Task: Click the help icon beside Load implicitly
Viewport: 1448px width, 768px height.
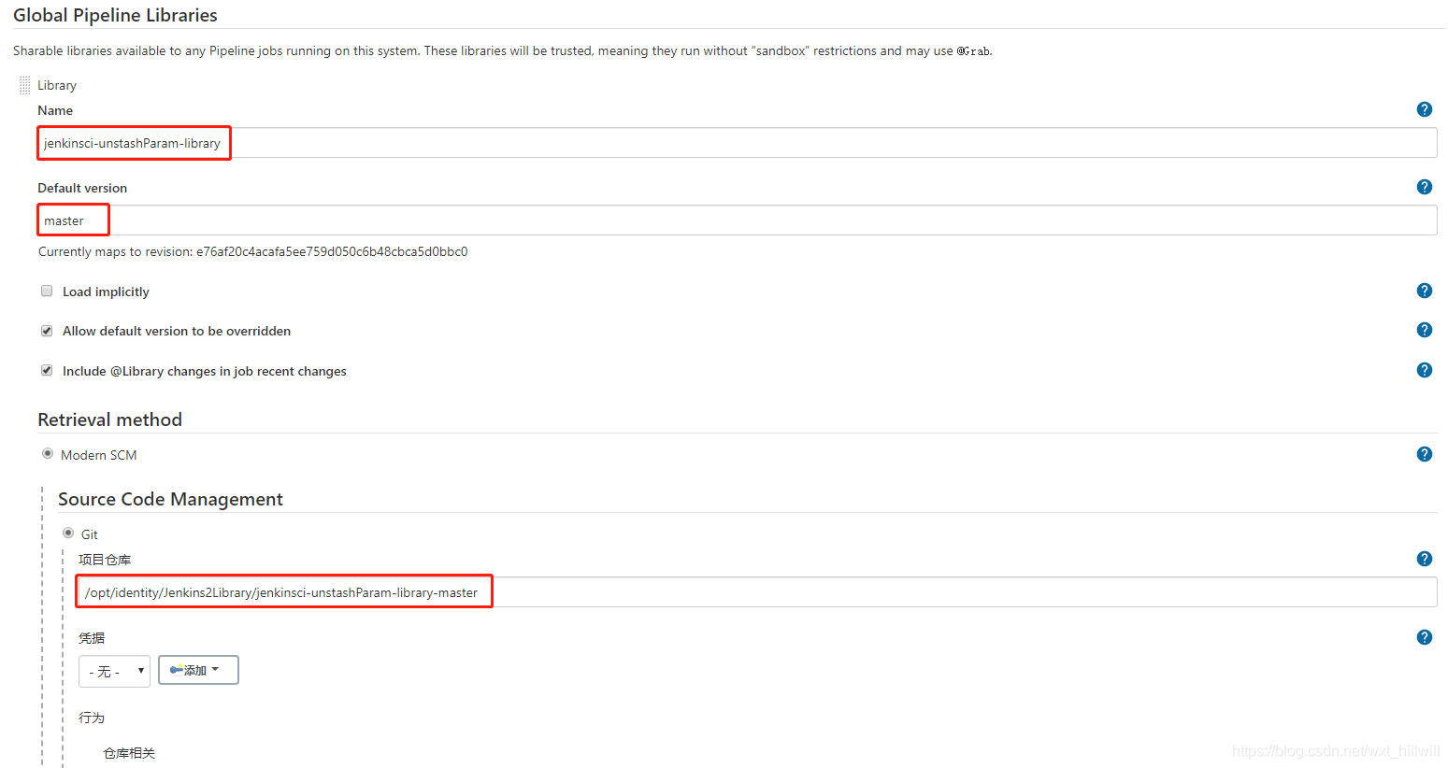Action: coord(1424,291)
